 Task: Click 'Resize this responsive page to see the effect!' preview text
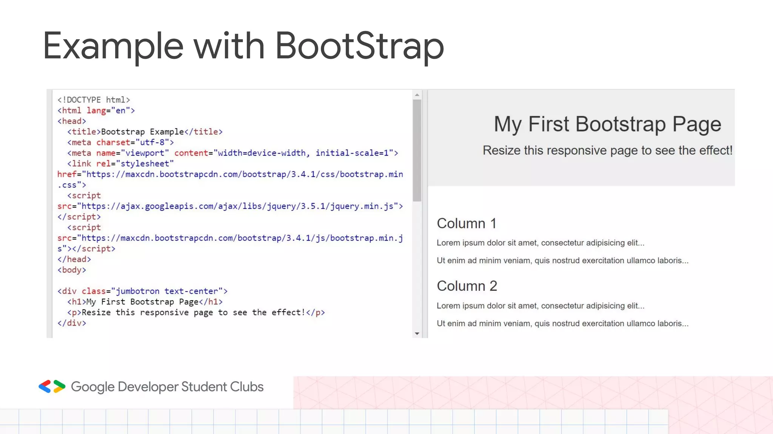point(608,150)
